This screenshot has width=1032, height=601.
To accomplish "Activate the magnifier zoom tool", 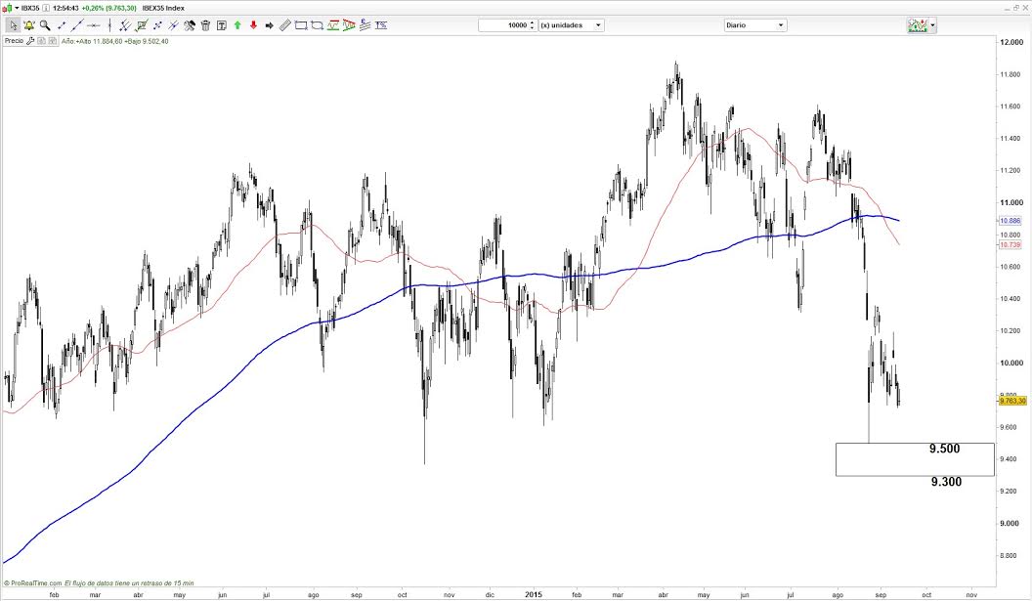I will (x=45, y=25).
